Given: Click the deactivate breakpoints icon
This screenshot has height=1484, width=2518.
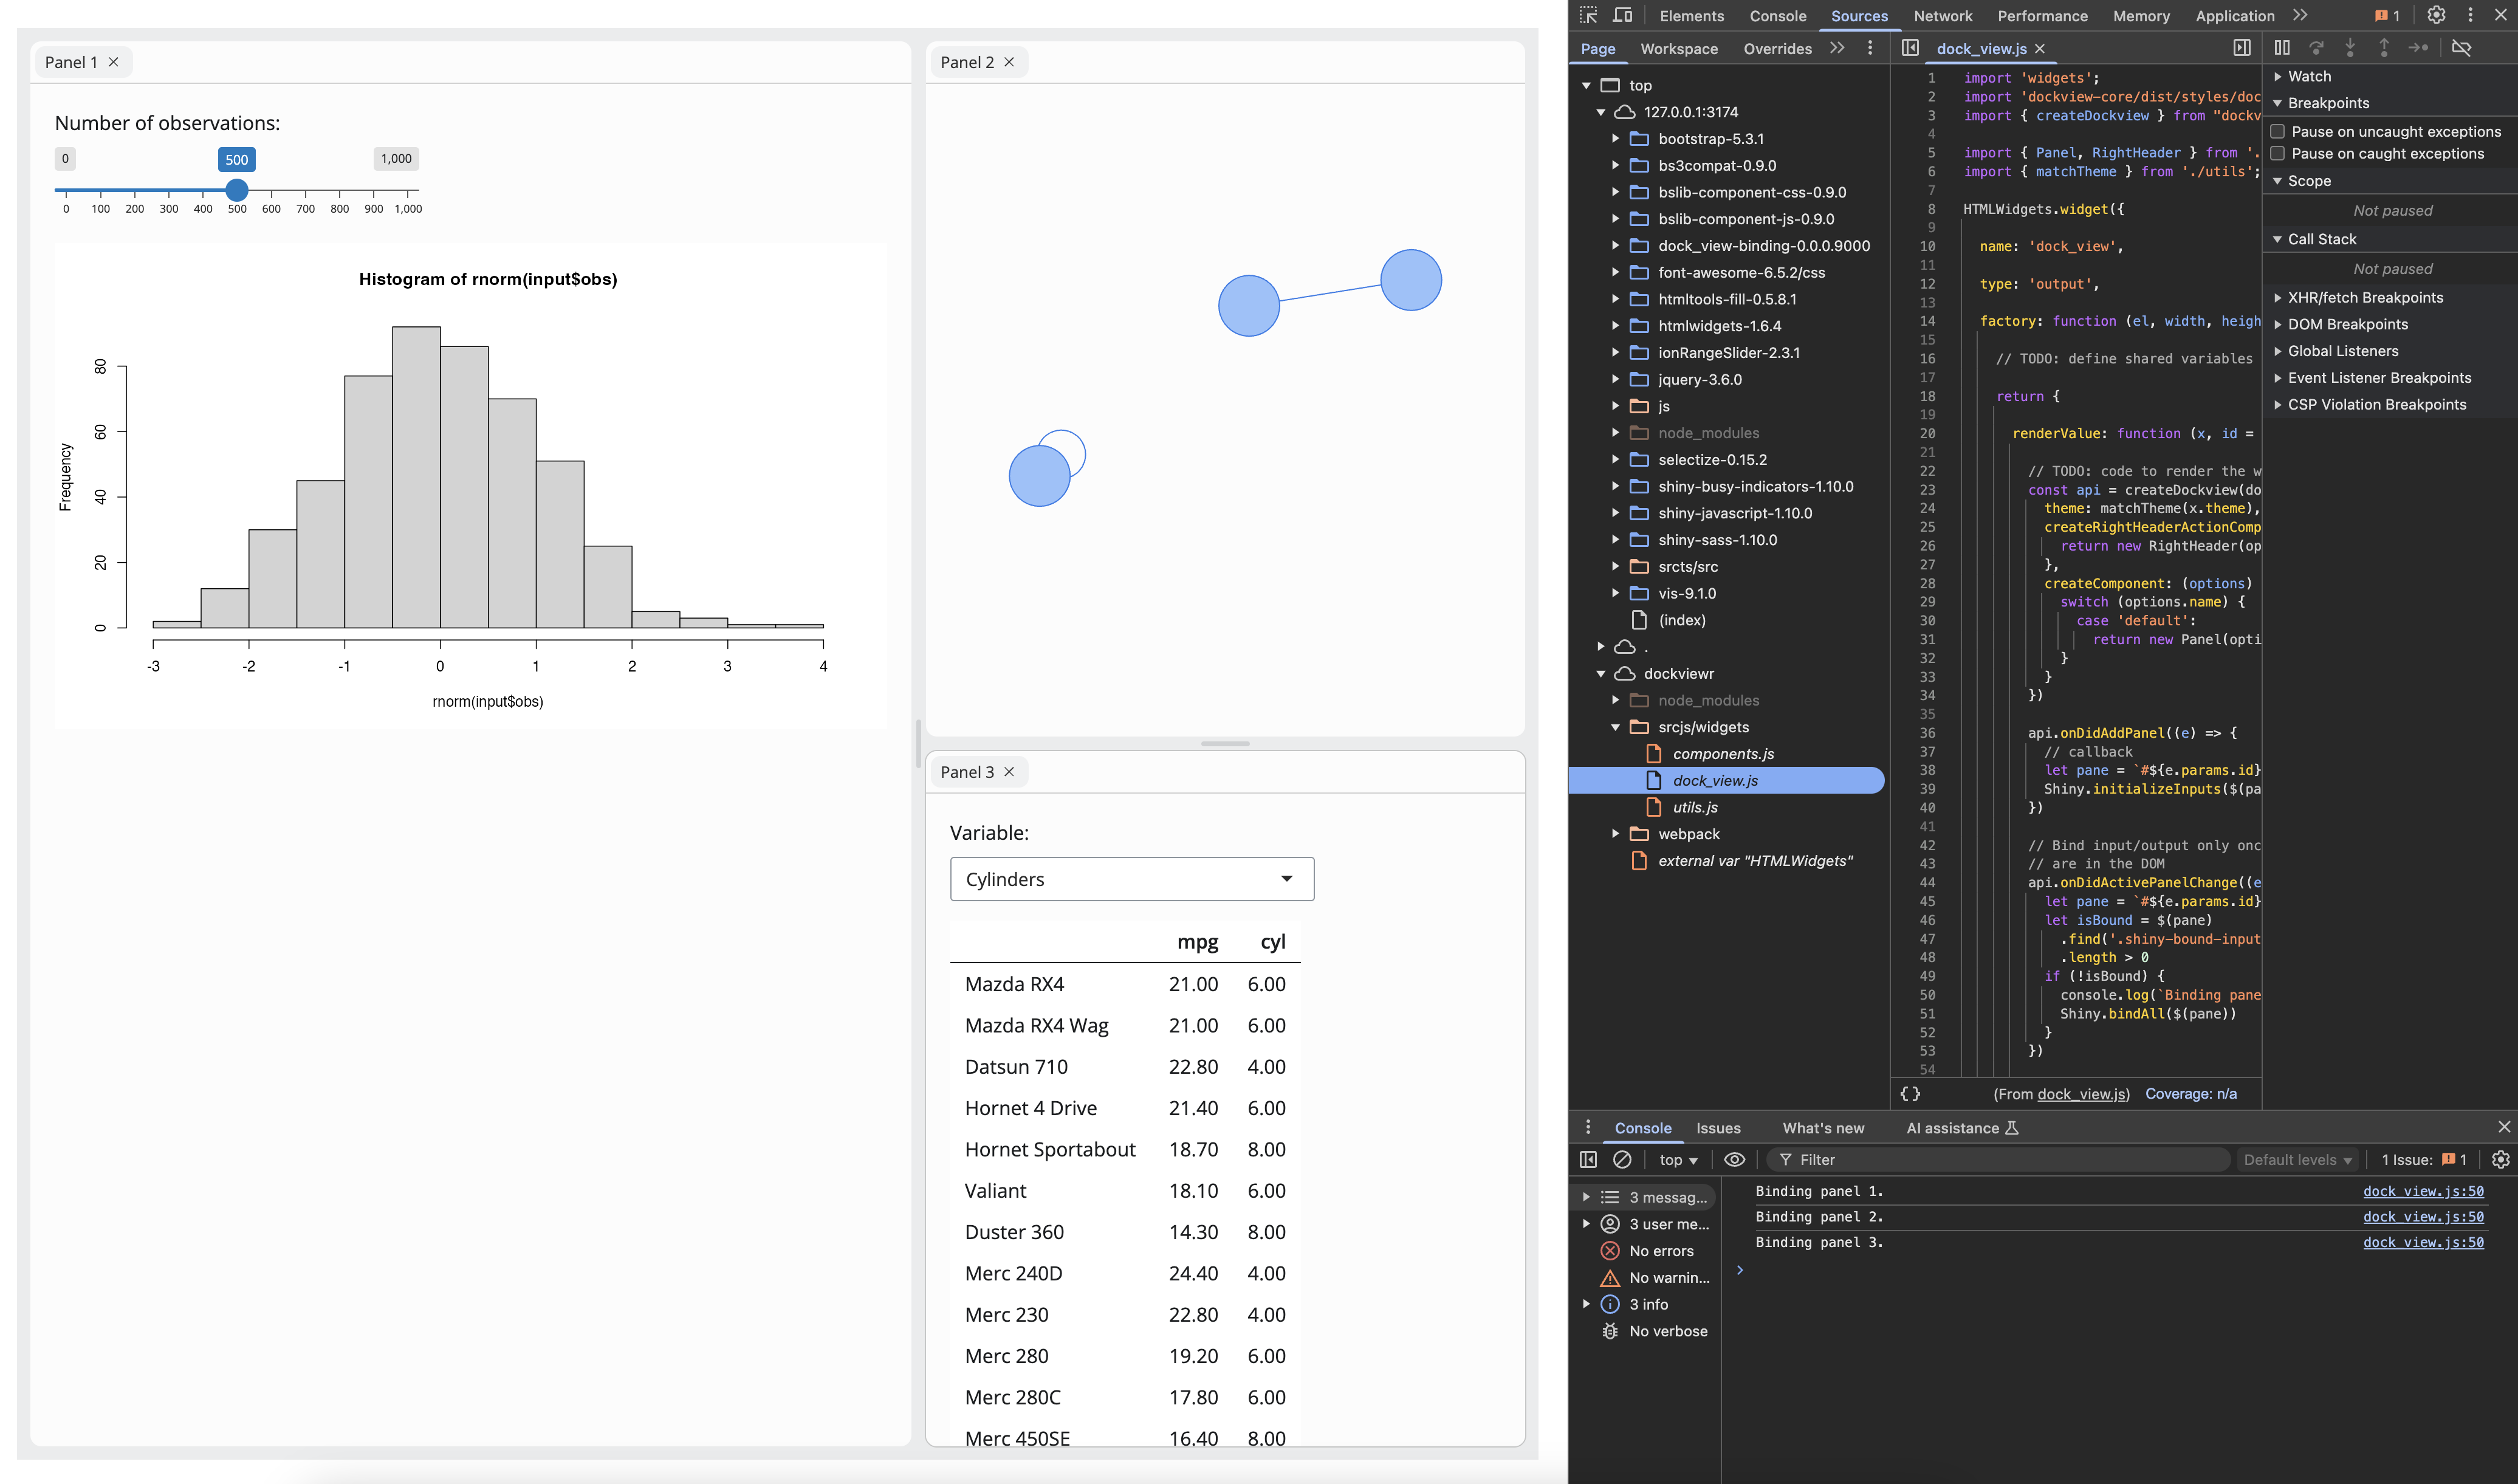Looking at the screenshot, I should pyautogui.click(x=2462, y=47).
